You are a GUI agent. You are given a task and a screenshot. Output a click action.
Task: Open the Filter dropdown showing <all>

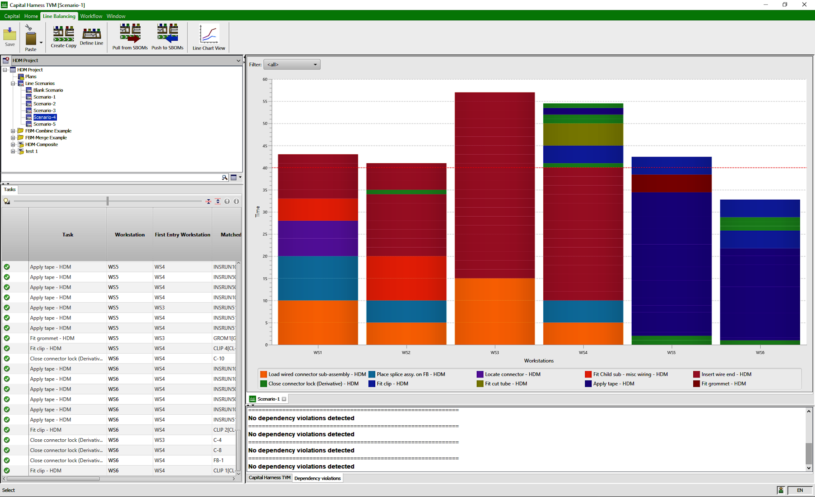292,64
